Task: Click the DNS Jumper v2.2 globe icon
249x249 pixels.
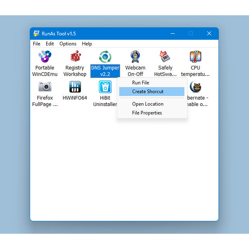Action: (105, 57)
